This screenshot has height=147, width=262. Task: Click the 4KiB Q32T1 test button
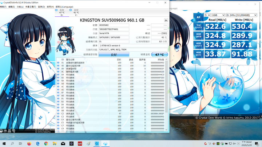199,45
